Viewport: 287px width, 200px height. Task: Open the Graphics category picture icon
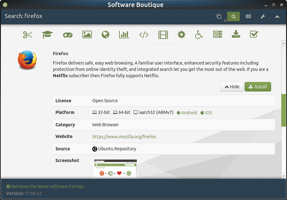87,35
